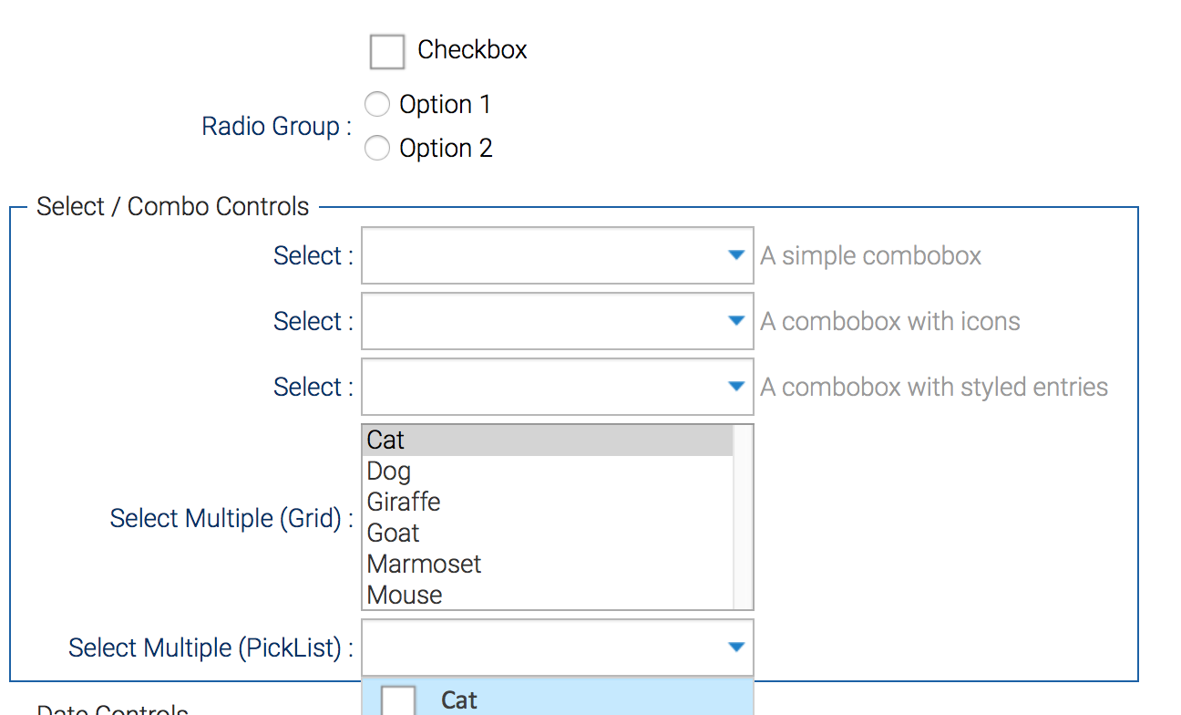The width and height of the screenshot is (1181, 715).
Task: Select Option 2 radio button
Action: point(377,149)
